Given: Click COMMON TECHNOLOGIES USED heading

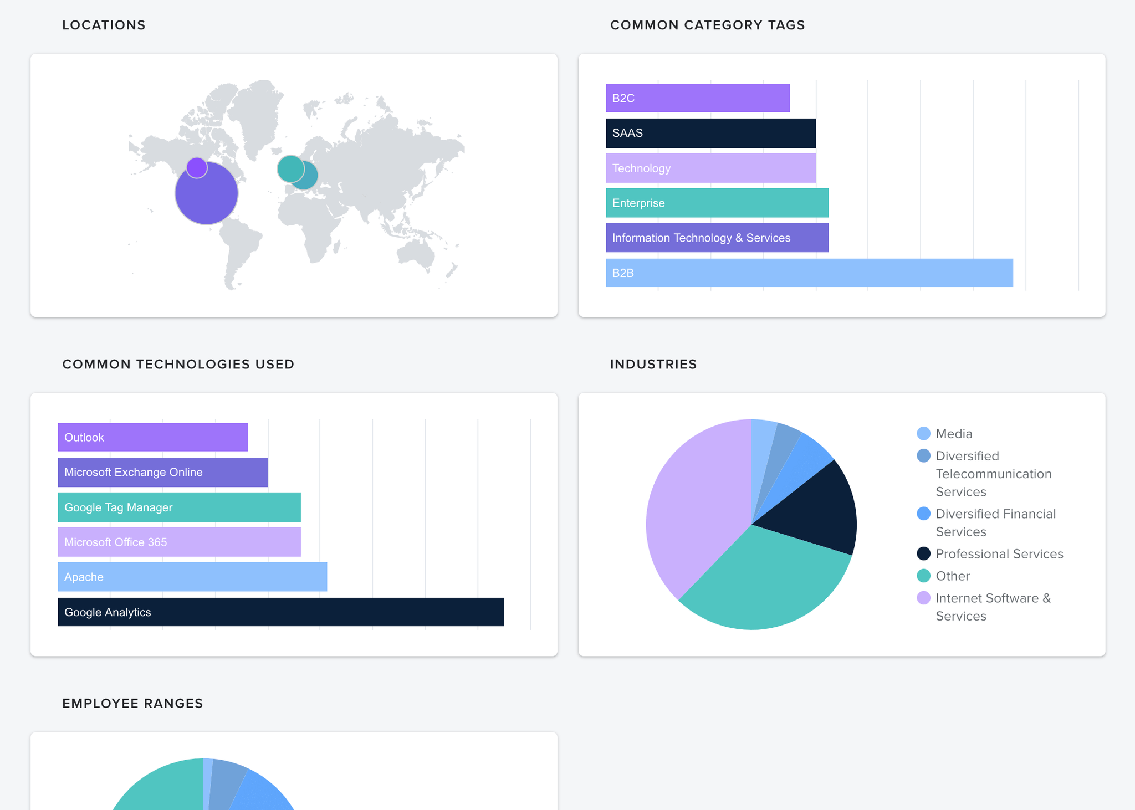Looking at the screenshot, I should (x=178, y=364).
